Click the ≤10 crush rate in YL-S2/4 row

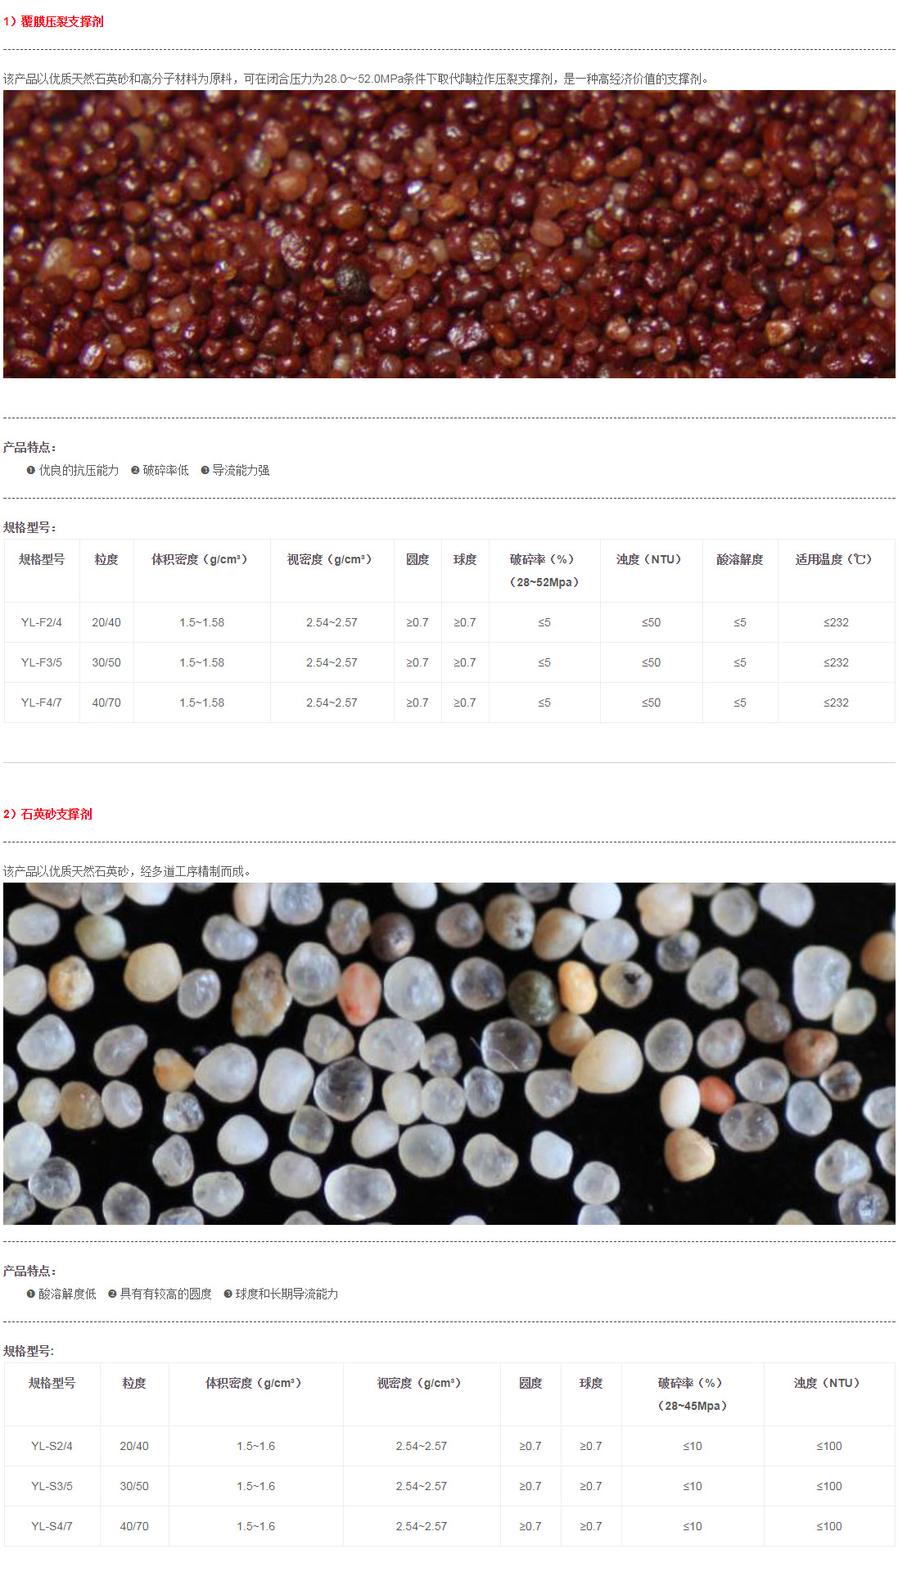pos(693,1447)
